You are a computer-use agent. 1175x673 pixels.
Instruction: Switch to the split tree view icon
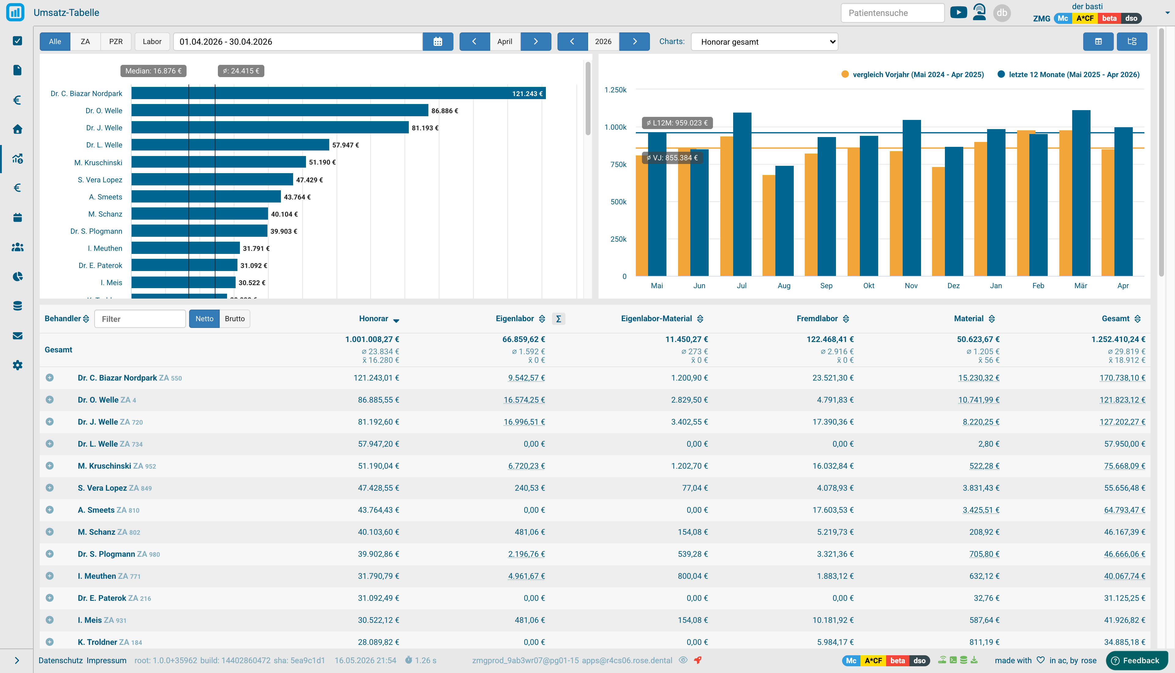coord(1132,42)
